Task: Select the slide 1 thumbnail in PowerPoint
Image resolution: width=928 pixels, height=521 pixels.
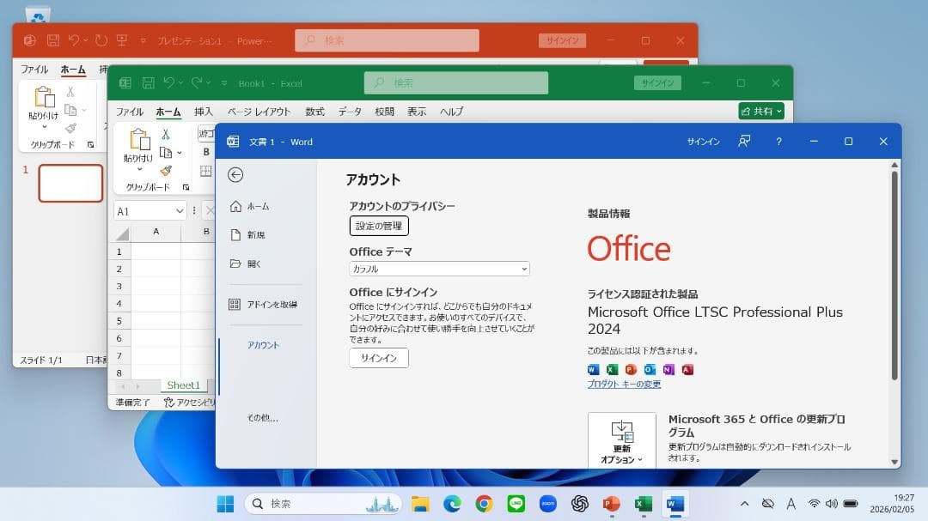Action: [70, 183]
